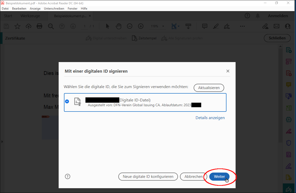Choose the hand pan tool
Viewport: 296px width, 193px height.
point(119,26)
